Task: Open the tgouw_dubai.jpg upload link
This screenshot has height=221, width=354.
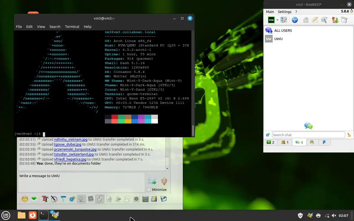Action: [68, 144]
